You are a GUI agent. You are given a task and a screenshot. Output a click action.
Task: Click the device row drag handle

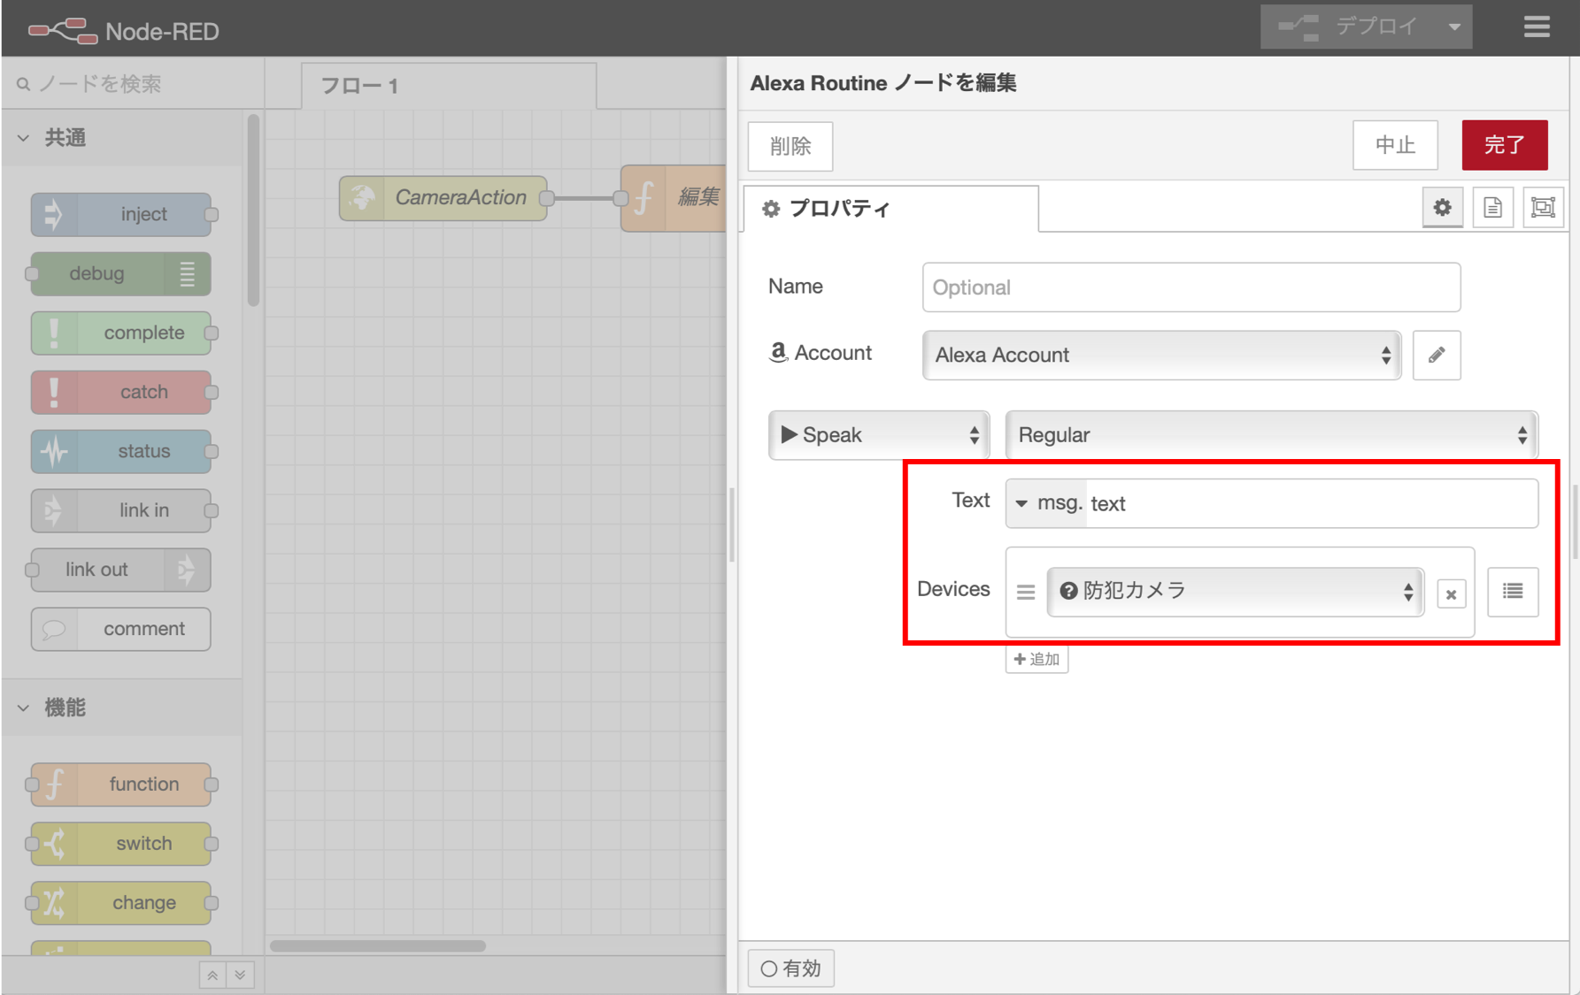coord(1026,593)
